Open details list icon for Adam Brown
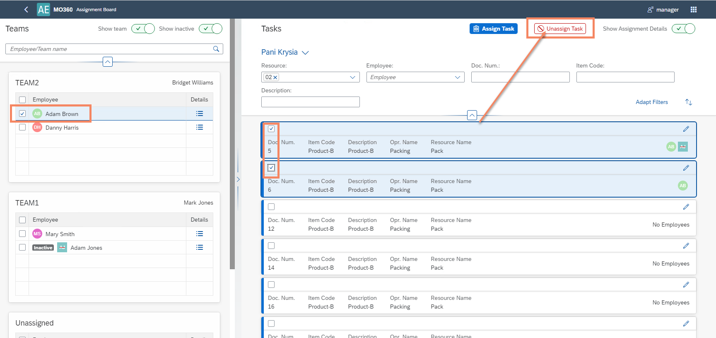The width and height of the screenshot is (716, 338). pyautogui.click(x=200, y=113)
